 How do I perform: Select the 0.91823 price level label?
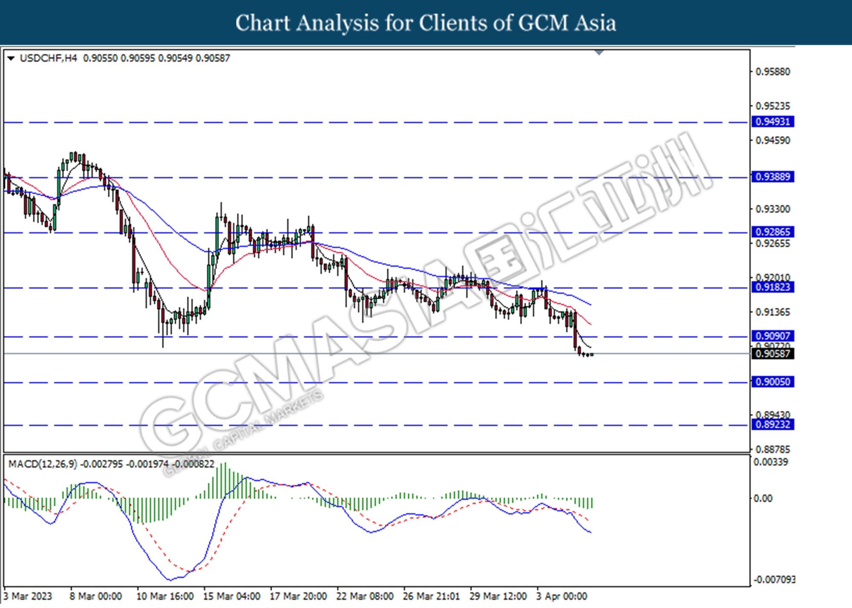[773, 287]
